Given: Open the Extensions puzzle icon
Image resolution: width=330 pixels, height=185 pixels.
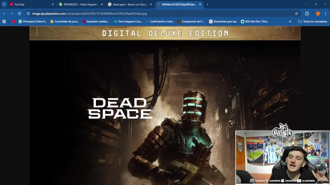Looking at the screenshot, I should pos(307,14).
